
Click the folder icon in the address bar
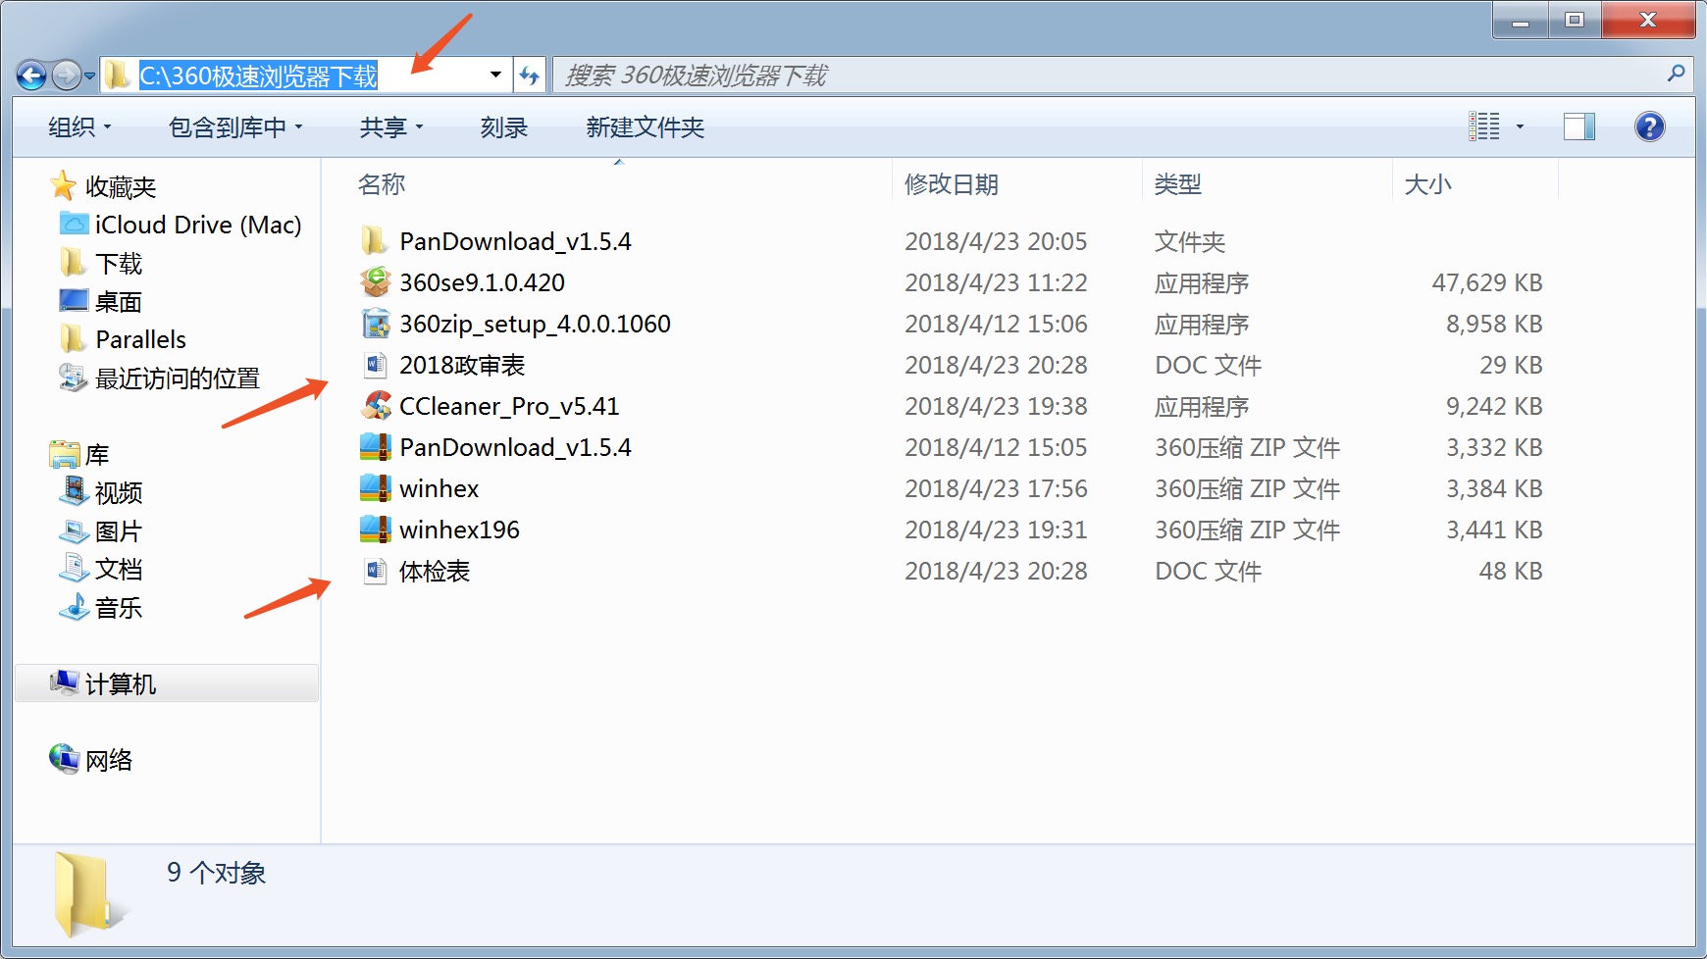coord(118,76)
